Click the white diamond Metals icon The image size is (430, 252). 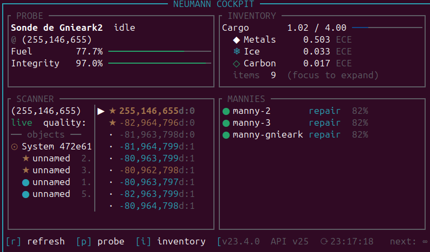[x=236, y=40]
